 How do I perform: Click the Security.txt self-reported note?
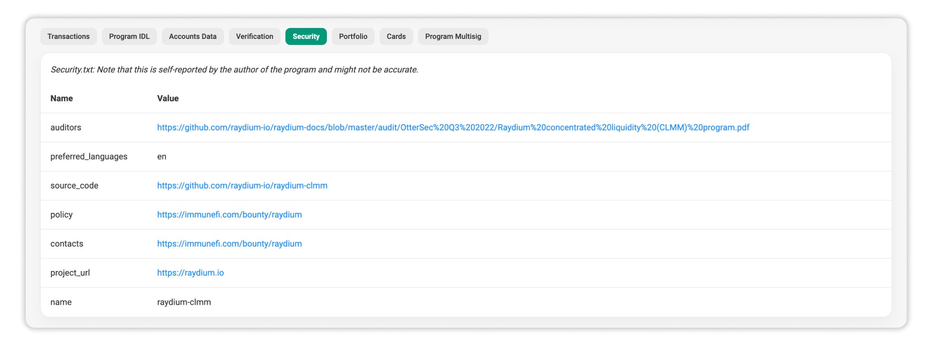coord(234,70)
